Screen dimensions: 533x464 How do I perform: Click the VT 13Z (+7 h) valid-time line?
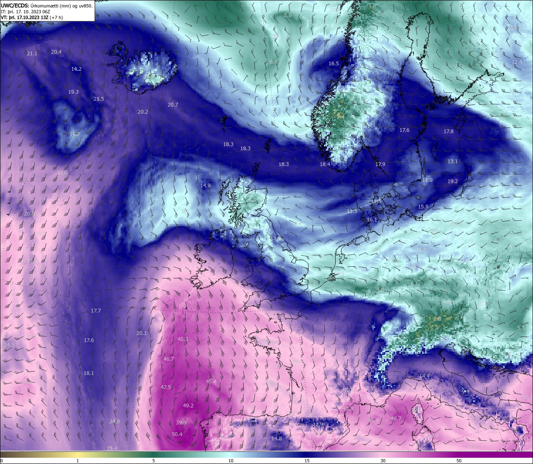point(32,17)
